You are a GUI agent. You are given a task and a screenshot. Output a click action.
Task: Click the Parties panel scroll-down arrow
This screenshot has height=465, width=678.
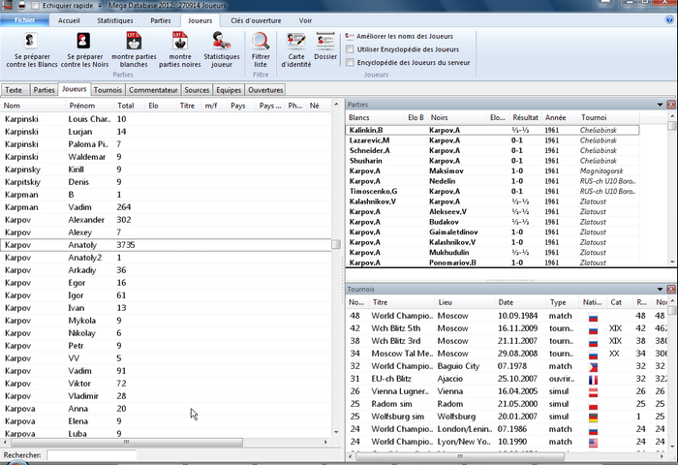coord(672,262)
